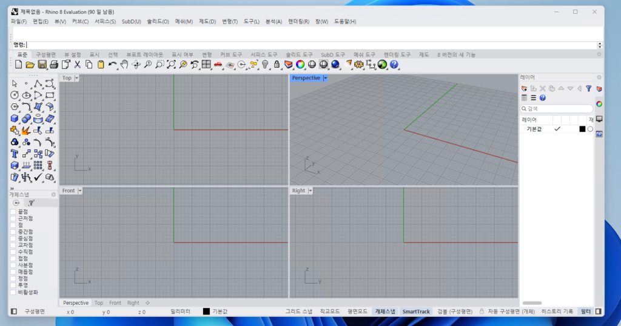Open the Top viewport title dropdown arrow

77,78
